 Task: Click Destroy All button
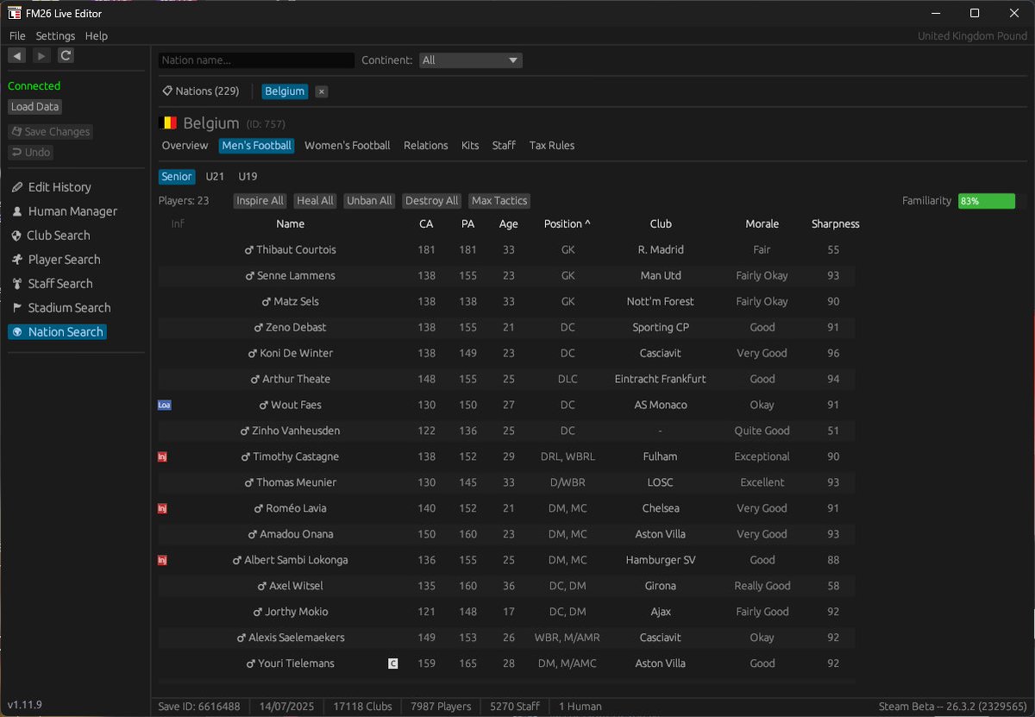(x=432, y=201)
